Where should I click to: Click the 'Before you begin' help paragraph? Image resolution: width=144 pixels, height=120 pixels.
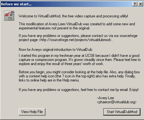tap(79, 76)
